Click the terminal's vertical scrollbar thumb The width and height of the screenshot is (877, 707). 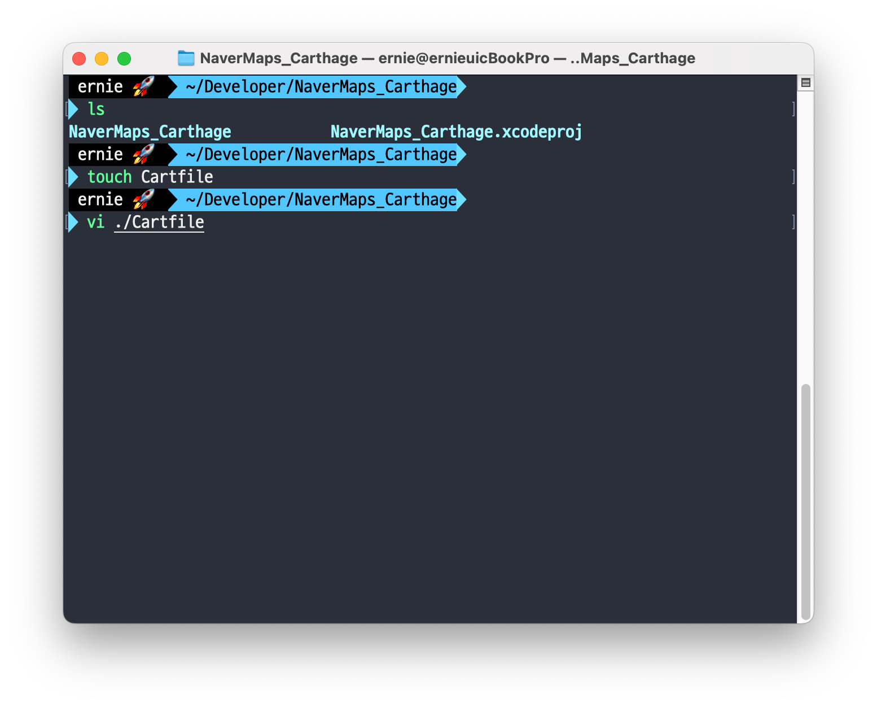point(806,503)
